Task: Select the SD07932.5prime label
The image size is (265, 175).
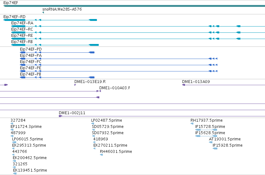Action: [108, 133]
